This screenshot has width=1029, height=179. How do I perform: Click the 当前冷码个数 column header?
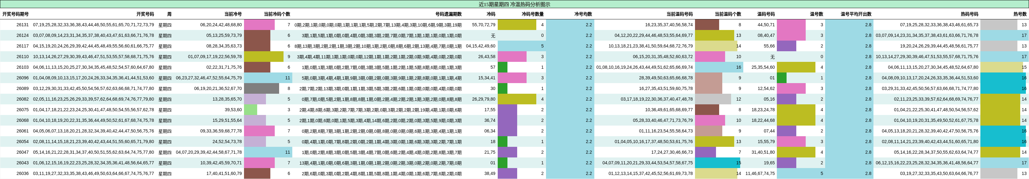pos(277,14)
